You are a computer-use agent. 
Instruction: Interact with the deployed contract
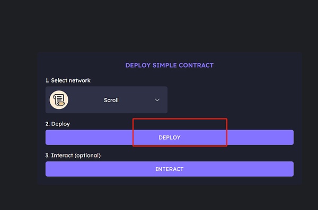pos(170,169)
